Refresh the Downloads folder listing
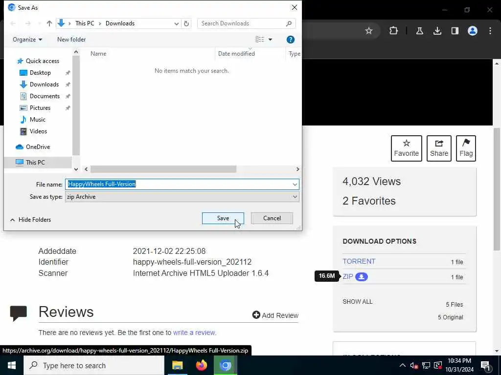The image size is (501, 375). [x=186, y=23]
